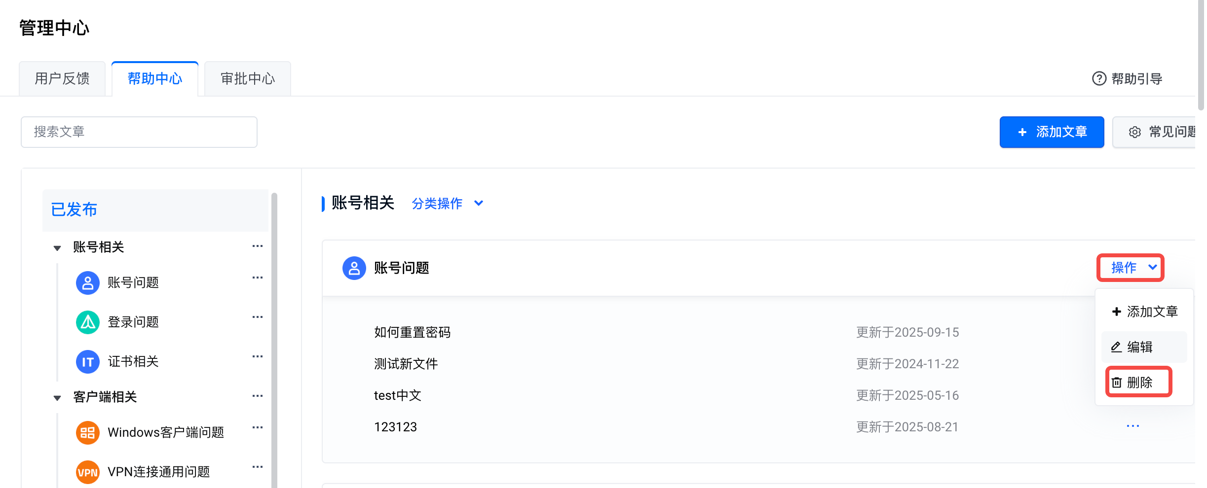Click the blue 添加文章 button
This screenshot has width=1207, height=488.
[1052, 132]
